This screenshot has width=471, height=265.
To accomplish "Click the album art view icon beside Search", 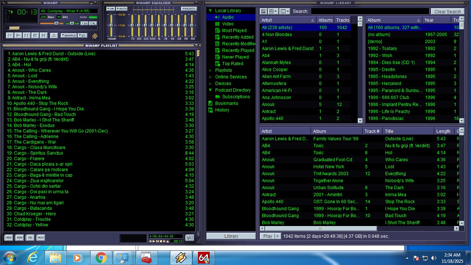I will pyautogui.click(x=263, y=11).
